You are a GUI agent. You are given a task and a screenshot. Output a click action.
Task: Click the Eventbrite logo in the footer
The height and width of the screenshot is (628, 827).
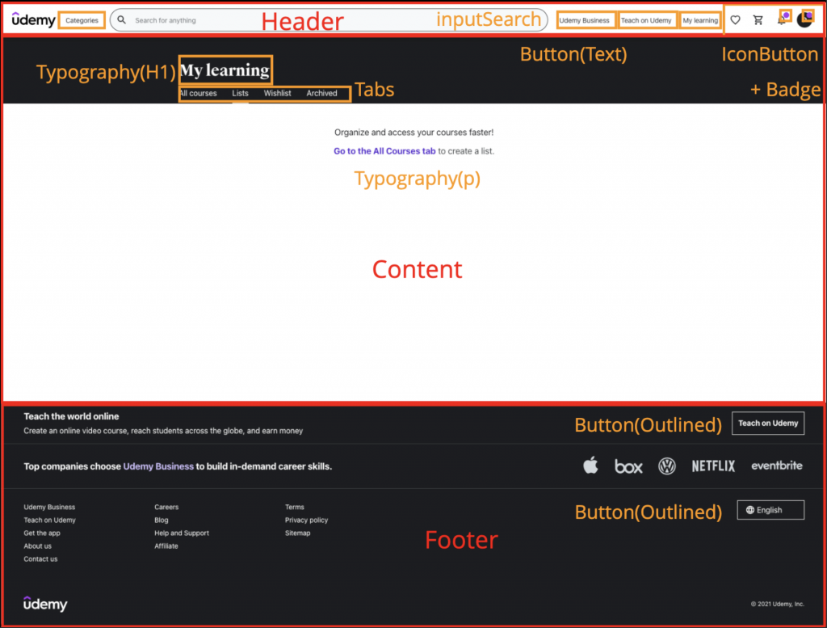click(x=777, y=466)
